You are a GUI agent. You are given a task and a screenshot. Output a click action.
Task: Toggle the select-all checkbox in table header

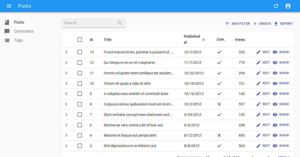80,40
